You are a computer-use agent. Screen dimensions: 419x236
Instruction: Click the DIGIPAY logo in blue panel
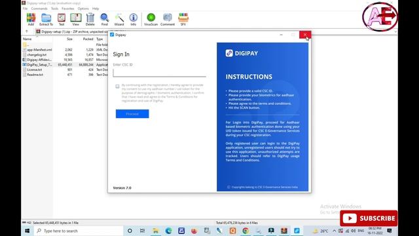(x=242, y=53)
